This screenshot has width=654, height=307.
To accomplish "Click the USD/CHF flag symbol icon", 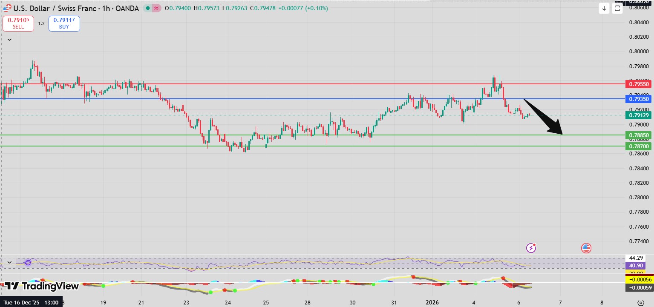I will pos(7,8).
